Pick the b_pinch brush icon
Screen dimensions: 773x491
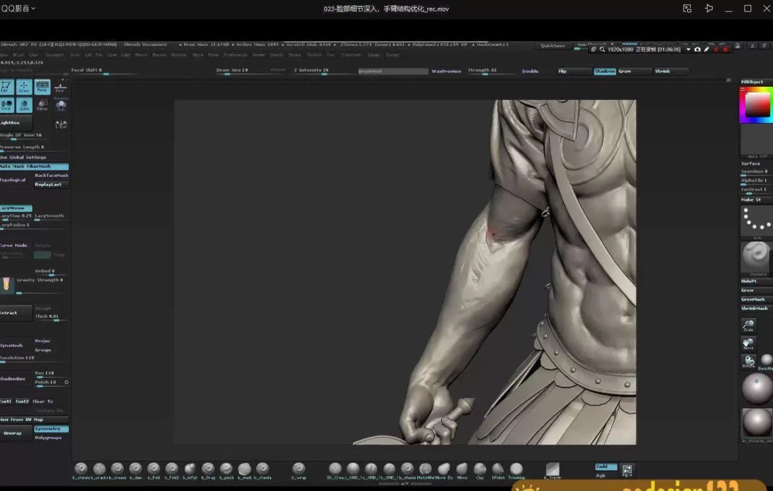[x=226, y=469]
